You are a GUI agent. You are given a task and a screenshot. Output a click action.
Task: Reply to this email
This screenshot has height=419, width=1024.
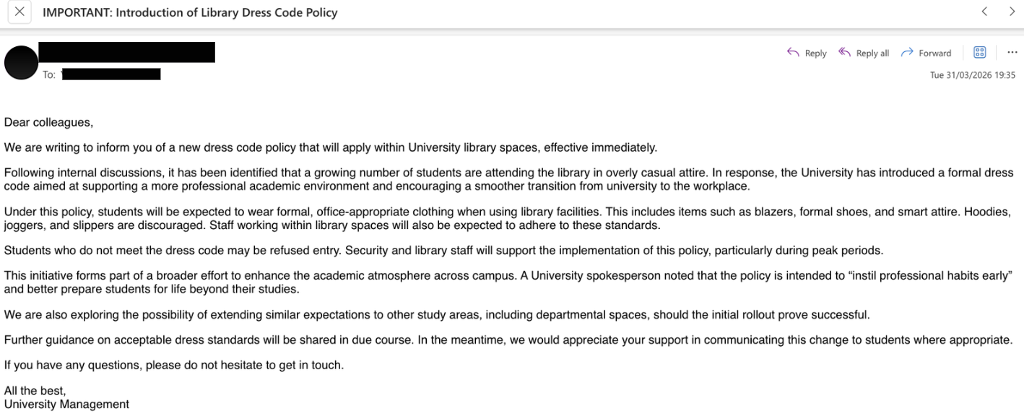click(x=807, y=53)
